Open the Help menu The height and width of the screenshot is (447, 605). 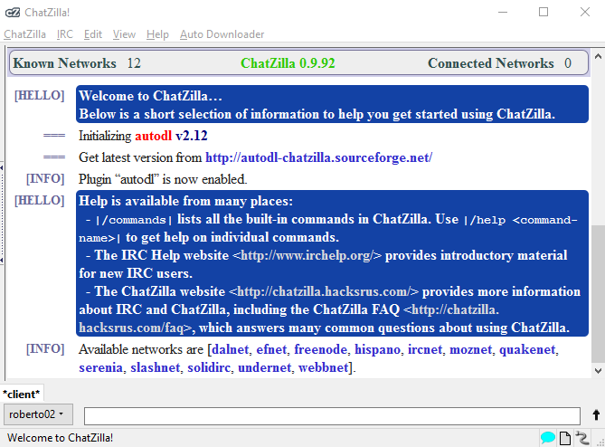157,34
